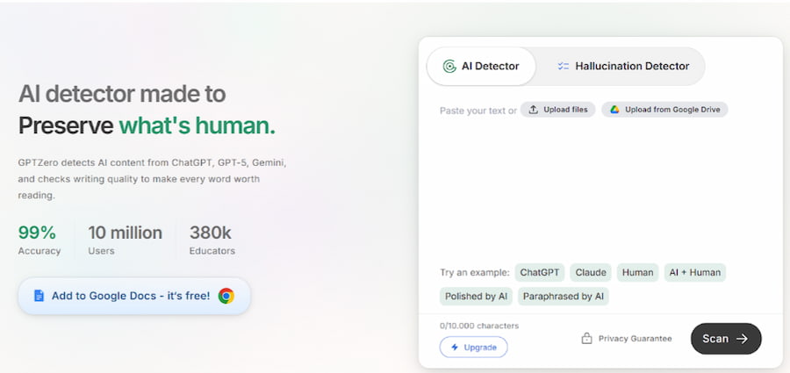Load the Human example text
790x373 pixels.
click(x=637, y=273)
